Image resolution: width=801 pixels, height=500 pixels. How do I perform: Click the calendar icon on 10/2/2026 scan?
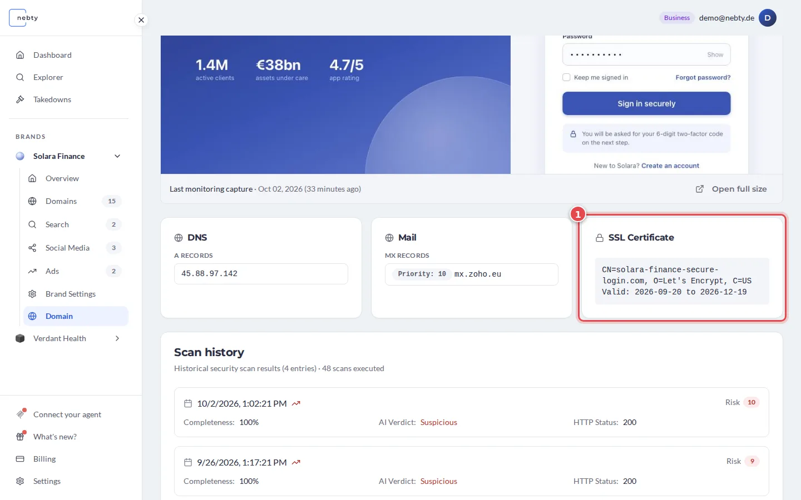[x=188, y=403]
